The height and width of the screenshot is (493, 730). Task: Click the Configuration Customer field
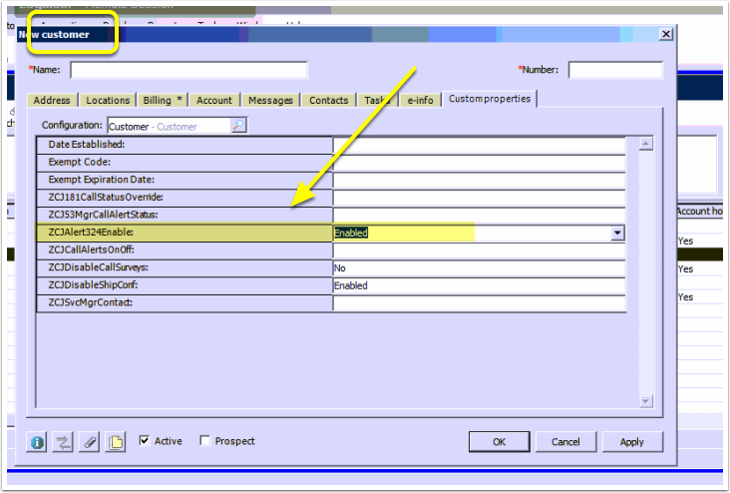click(x=170, y=126)
